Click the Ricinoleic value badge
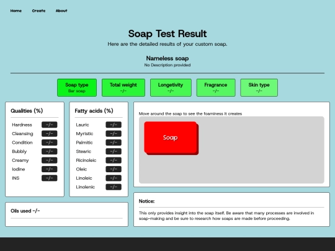This screenshot has width=335, height=251. (114, 161)
